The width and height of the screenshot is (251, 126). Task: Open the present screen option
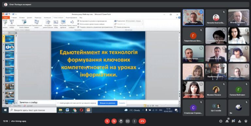click(x=127, y=121)
